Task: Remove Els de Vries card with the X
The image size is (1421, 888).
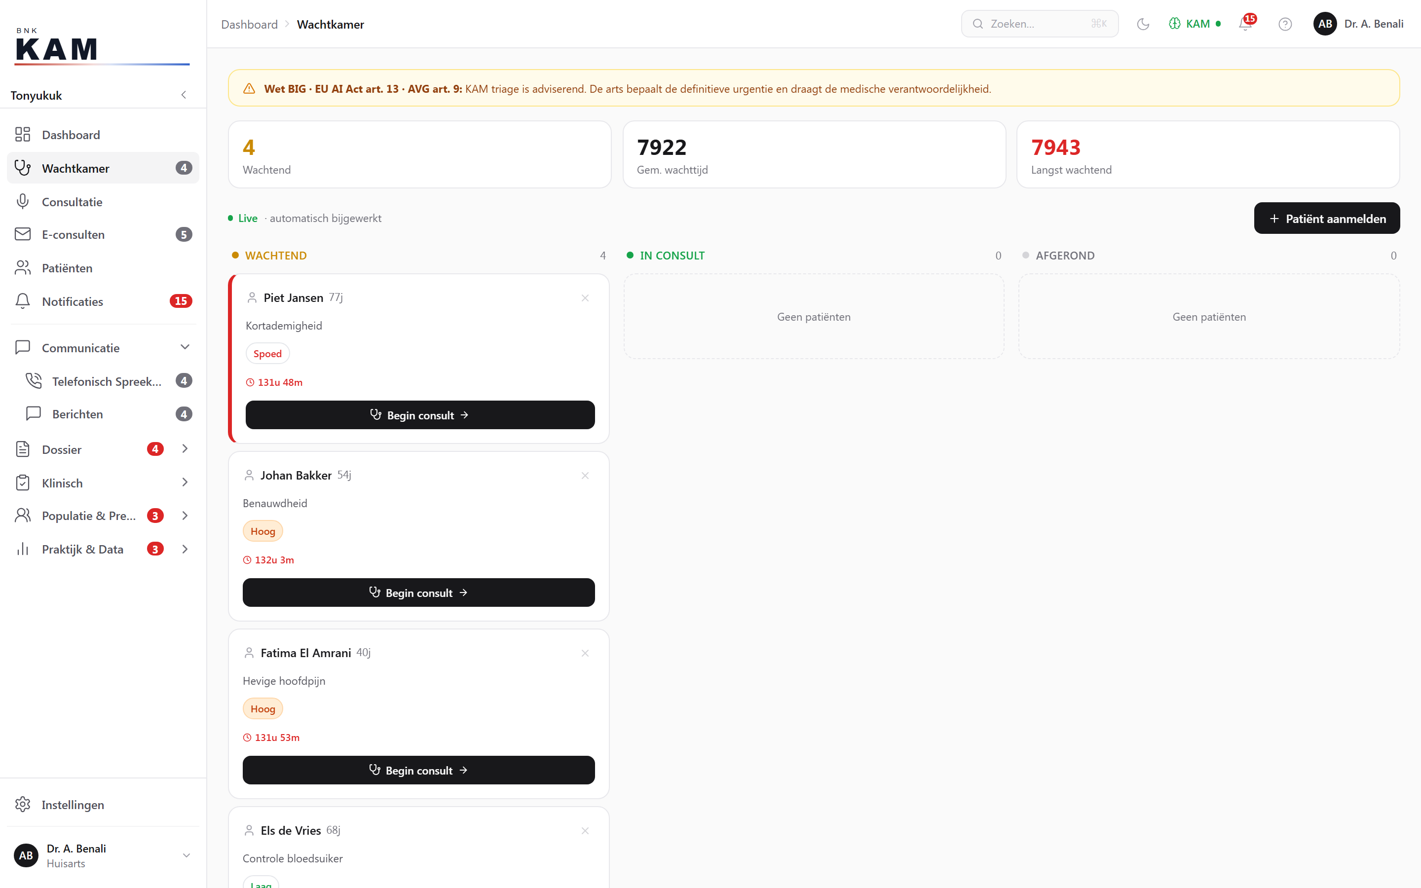Action: (585, 830)
